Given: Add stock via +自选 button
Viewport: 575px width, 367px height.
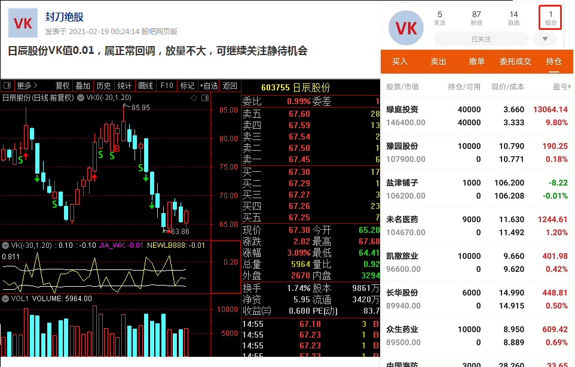Looking at the screenshot, I should (209, 86).
